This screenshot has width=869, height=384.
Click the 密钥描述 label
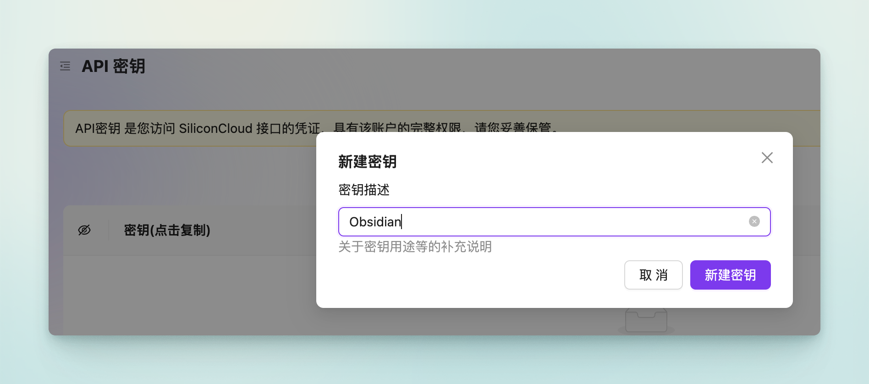(364, 190)
